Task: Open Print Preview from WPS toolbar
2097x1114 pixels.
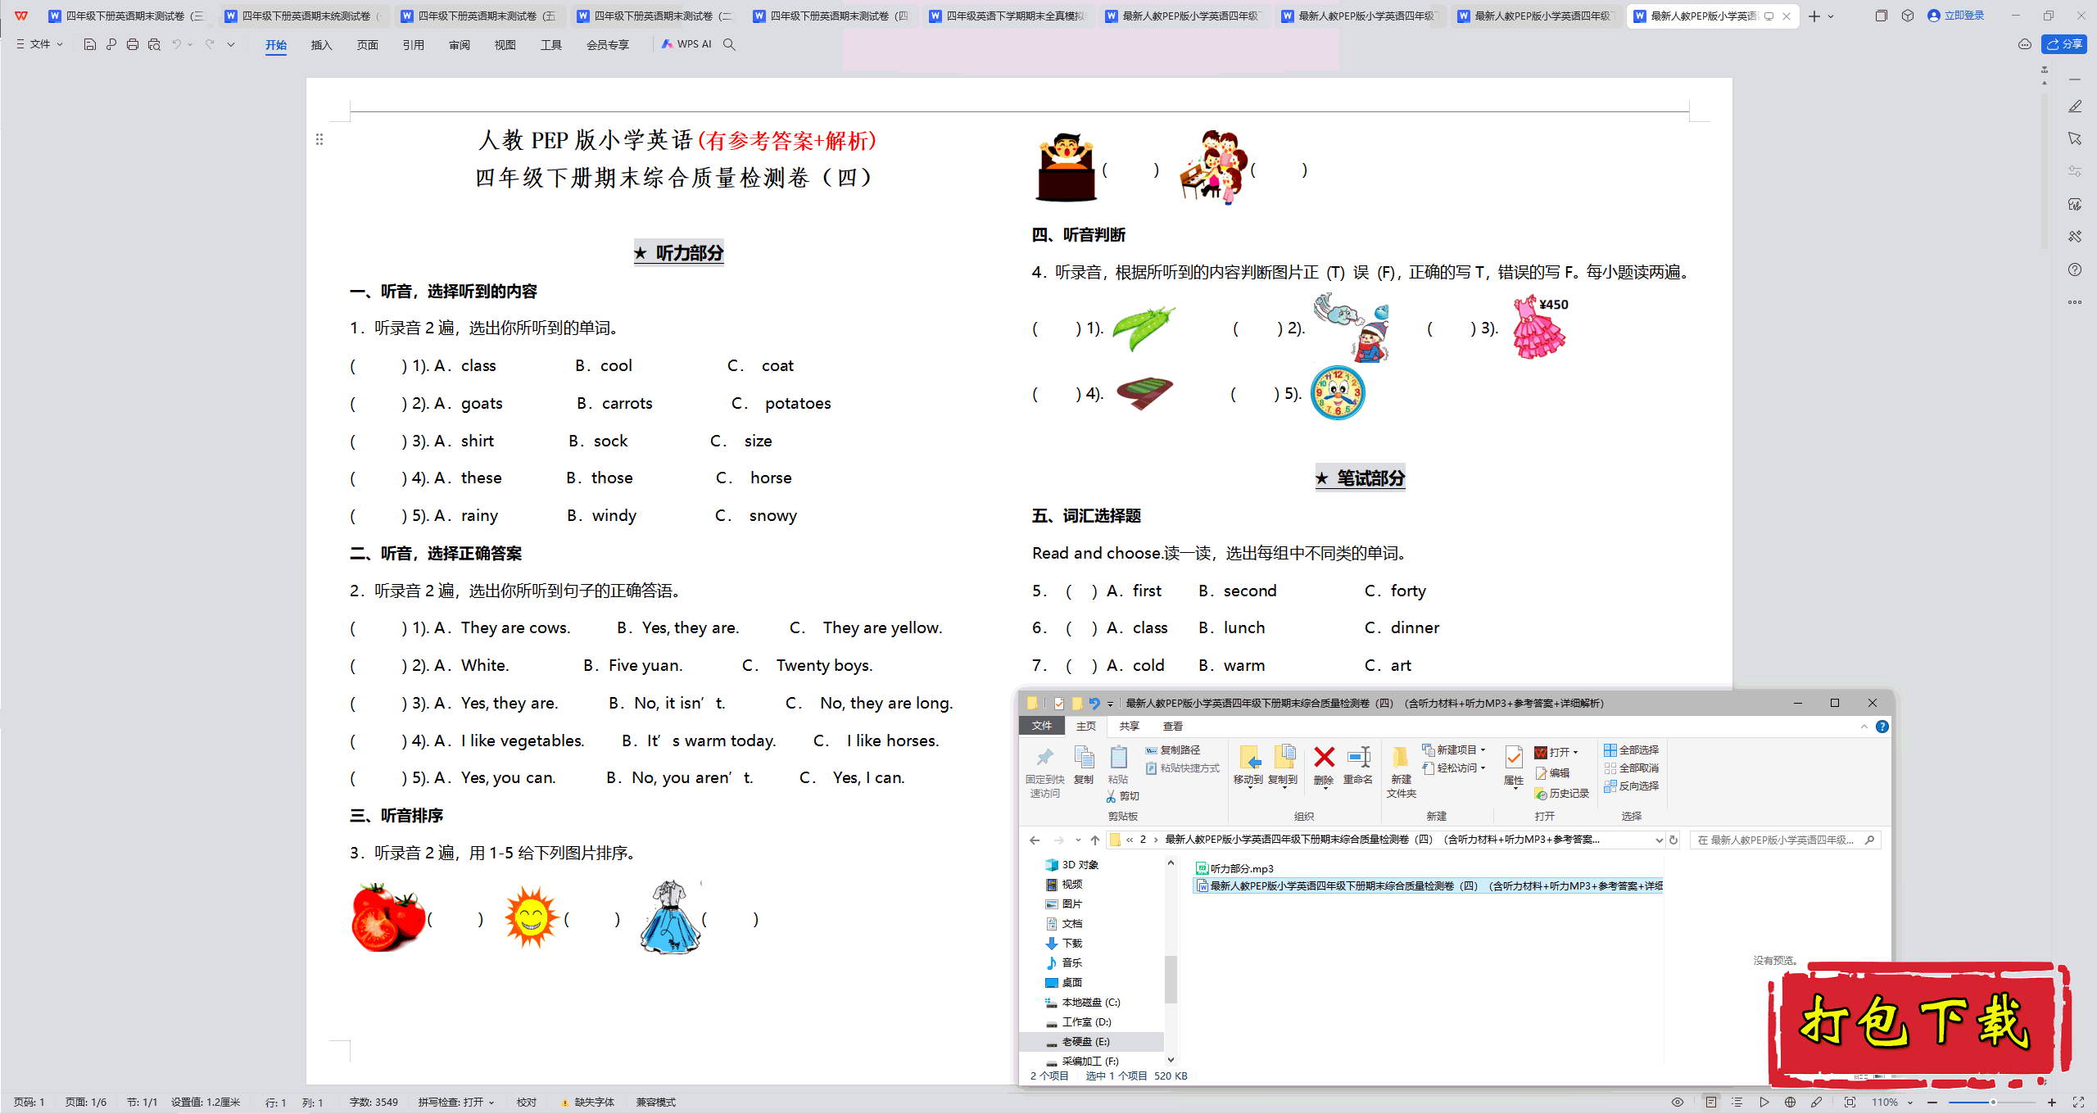Action: coord(154,44)
